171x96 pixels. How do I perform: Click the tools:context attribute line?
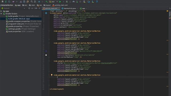click(68, 27)
